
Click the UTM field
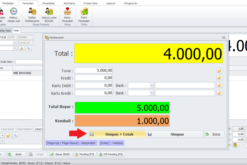pyautogui.click(x=13, y=37)
